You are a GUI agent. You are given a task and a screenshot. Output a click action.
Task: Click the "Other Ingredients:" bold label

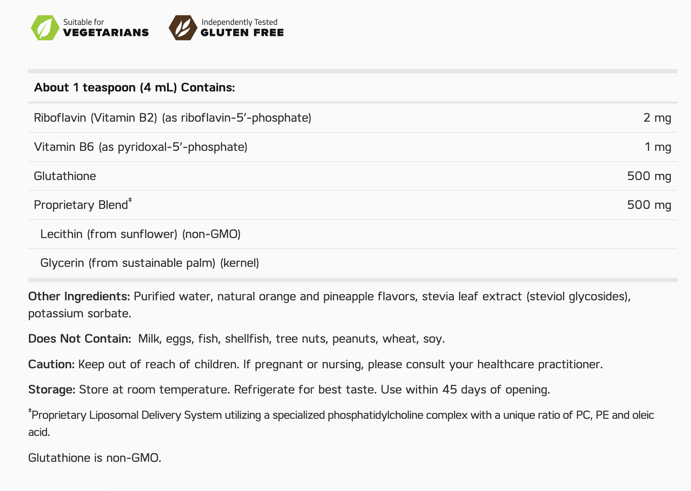(79, 296)
